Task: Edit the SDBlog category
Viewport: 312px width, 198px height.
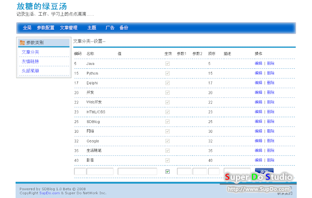Action: point(259,121)
